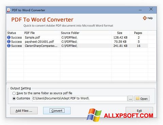Sort by Size column header
This screenshot has width=163, height=125.
(x=120, y=33)
